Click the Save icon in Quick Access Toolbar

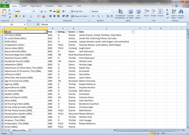coord(6,2)
